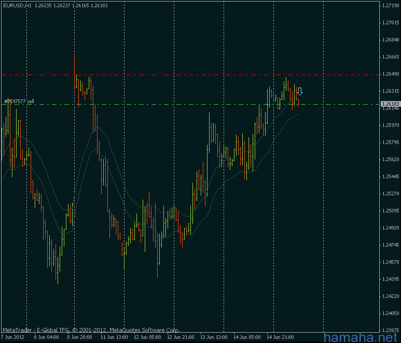Click the 1.24395 price axis value
Image resolution: width=401 pixels, height=343 pixels.
[391, 279]
